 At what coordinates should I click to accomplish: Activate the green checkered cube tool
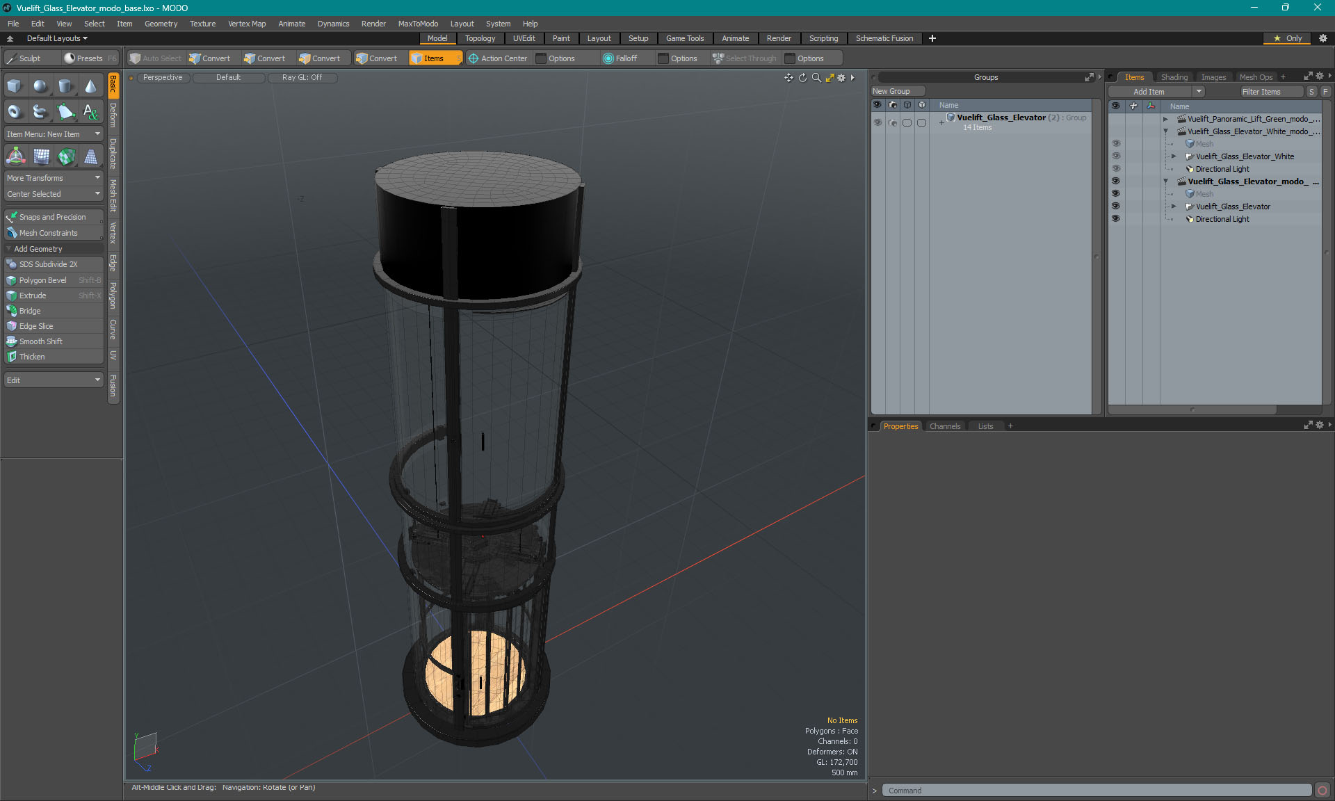point(65,156)
